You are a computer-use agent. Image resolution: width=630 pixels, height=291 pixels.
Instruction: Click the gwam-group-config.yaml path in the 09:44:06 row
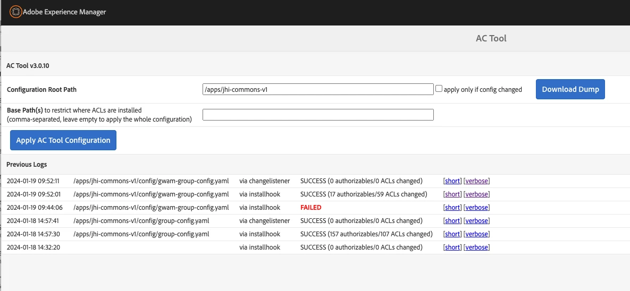(151, 208)
